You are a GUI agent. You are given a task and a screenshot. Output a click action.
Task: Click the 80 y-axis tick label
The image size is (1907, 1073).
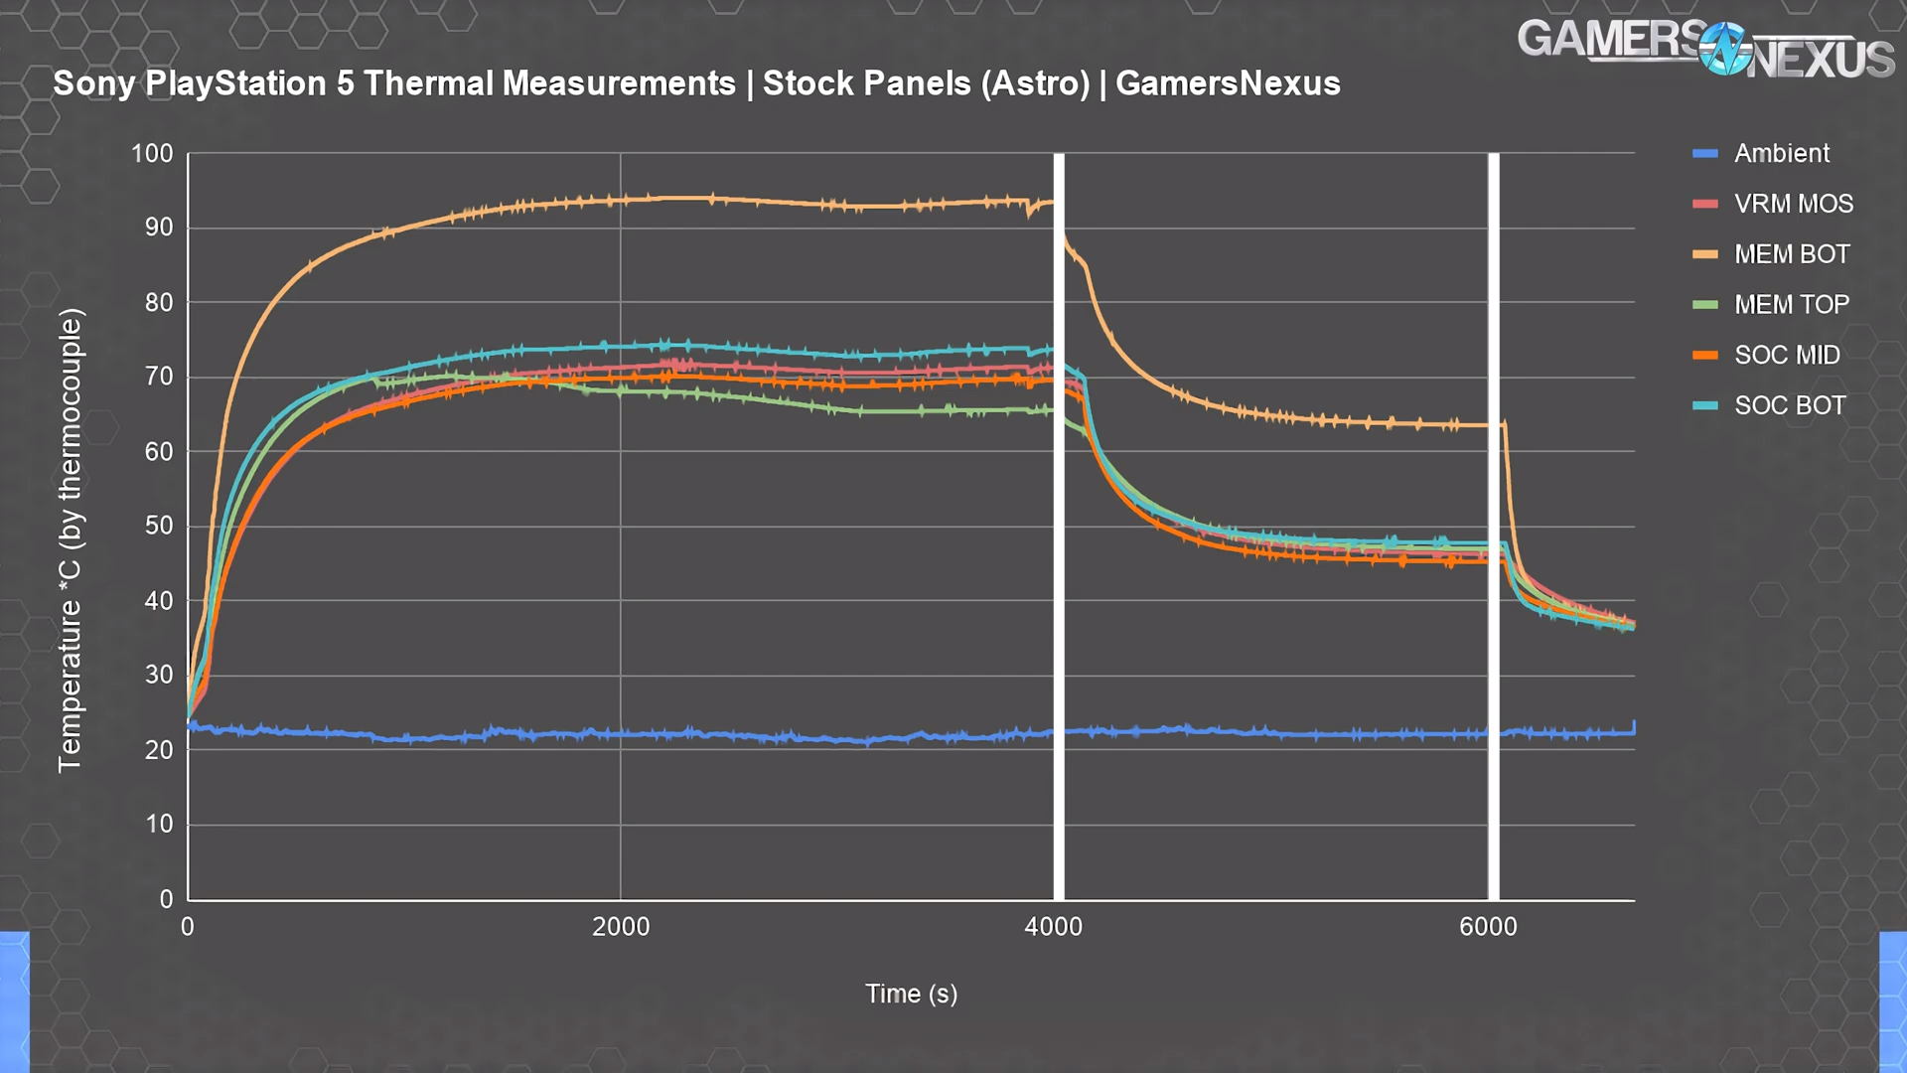[x=159, y=302]
